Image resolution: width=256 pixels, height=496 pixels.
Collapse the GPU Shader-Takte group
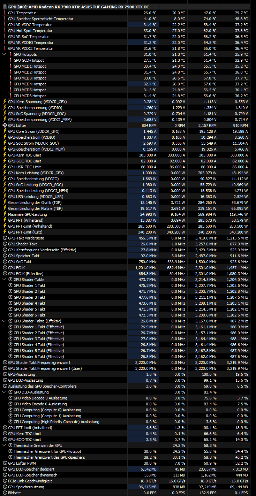click(4, 280)
